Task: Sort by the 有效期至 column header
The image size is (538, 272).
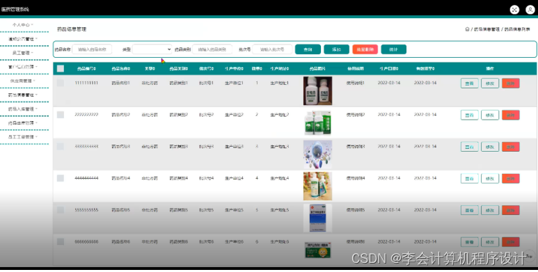Action: tap(425, 69)
